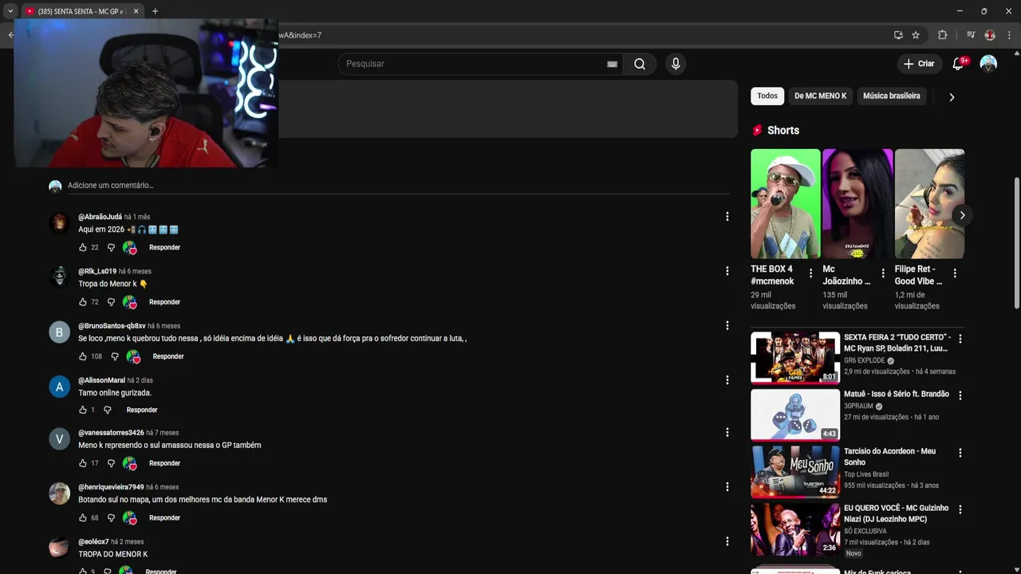Image resolution: width=1021 pixels, height=574 pixels.
Task: Open a new browser tab
Action: point(155,11)
